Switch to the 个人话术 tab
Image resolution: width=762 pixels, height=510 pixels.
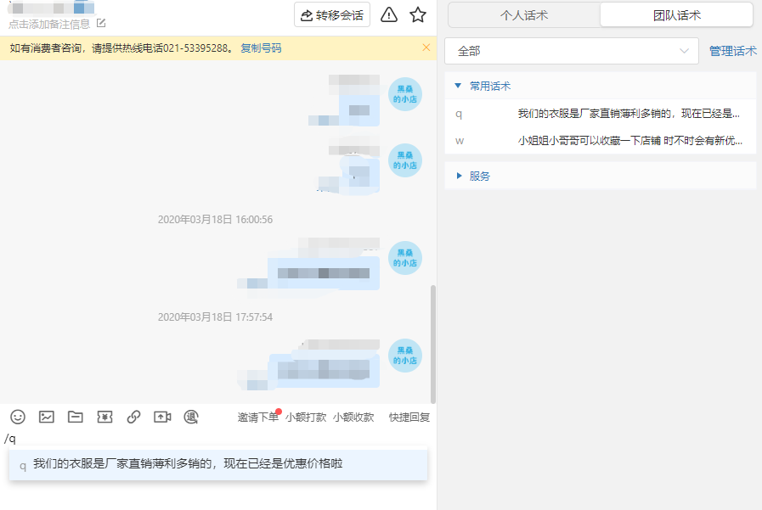[x=523, y=15]
